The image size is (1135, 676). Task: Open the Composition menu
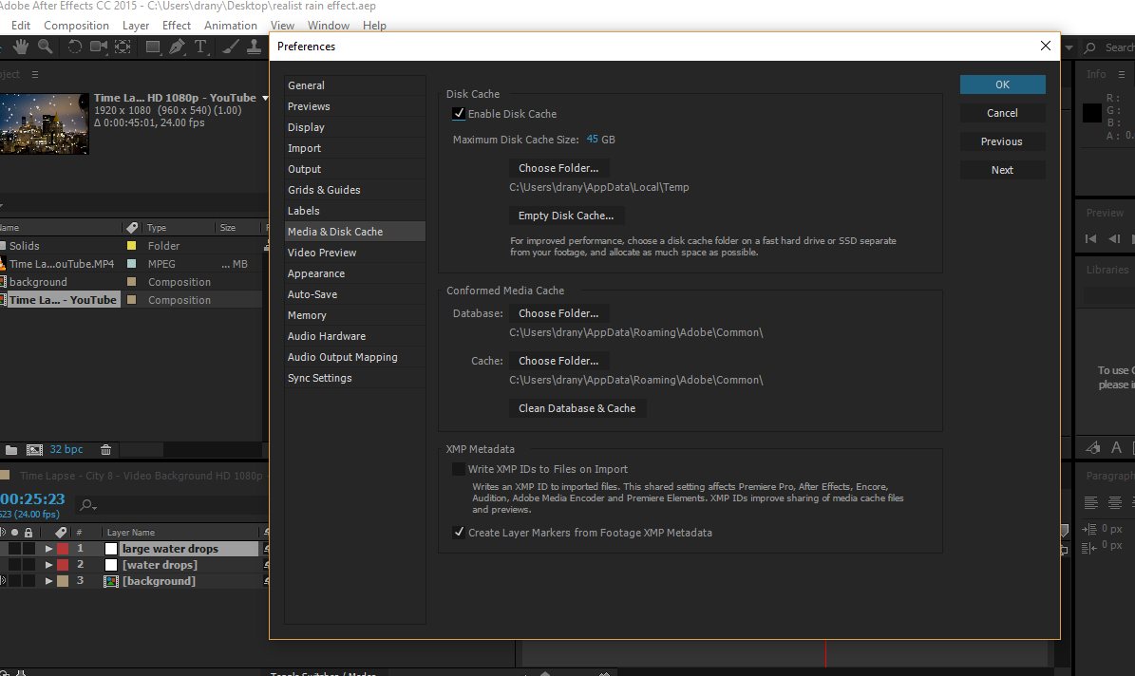point(77,25)
